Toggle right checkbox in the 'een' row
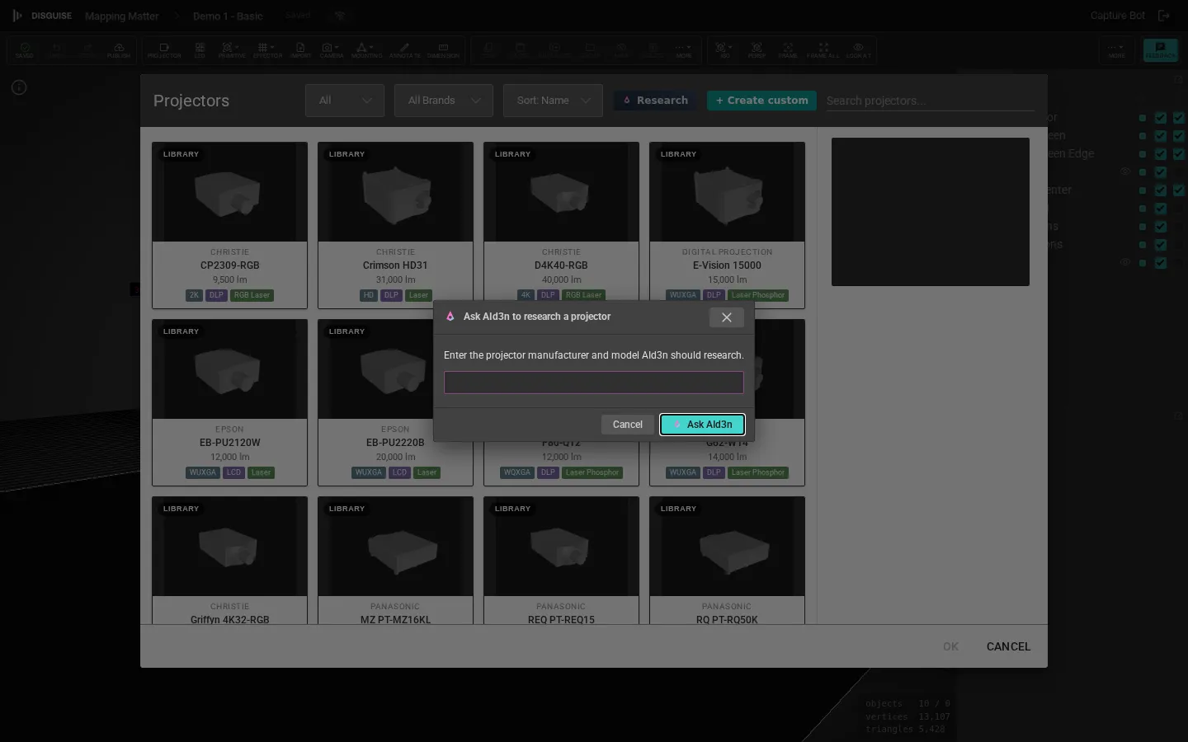This screenshot has height=742, width=1188. [x=1179, y=136]
